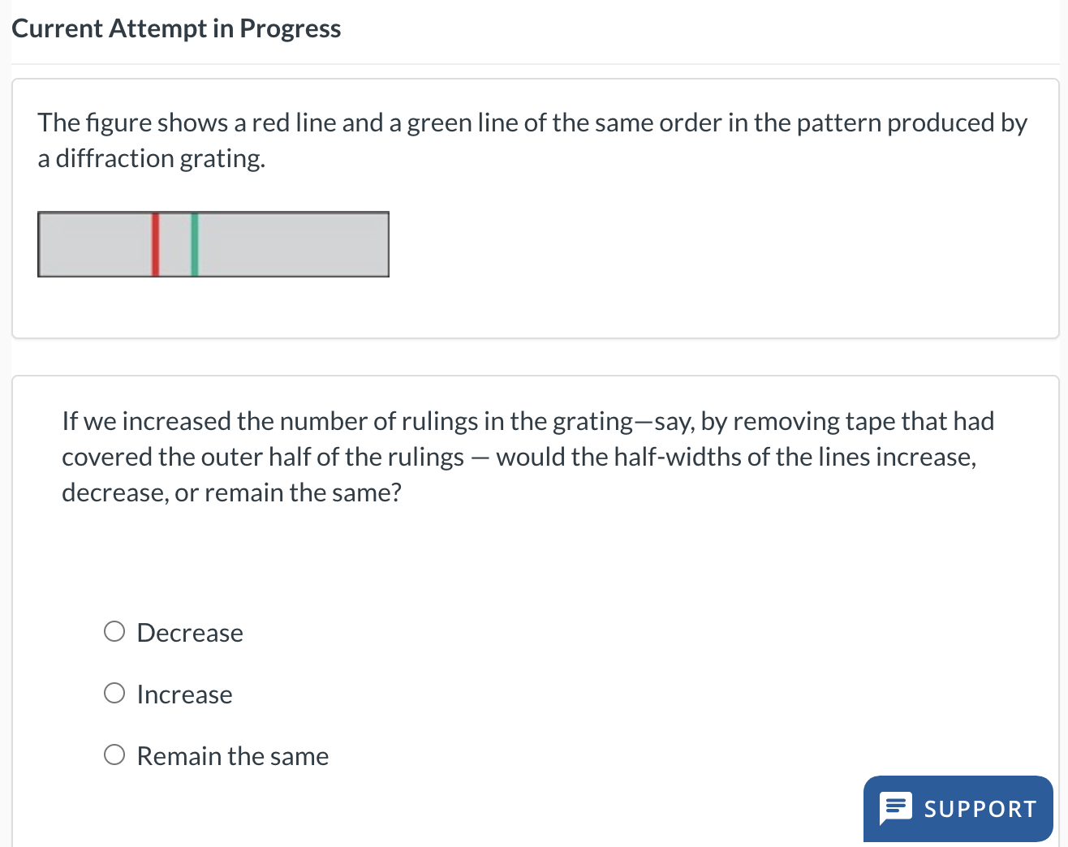The image size is (1068, 847).
Task: Click the red spectral line in the figure
Action: tap(157, 243)
